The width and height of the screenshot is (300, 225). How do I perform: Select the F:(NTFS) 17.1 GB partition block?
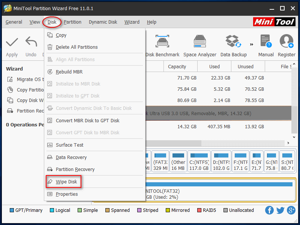240,161
